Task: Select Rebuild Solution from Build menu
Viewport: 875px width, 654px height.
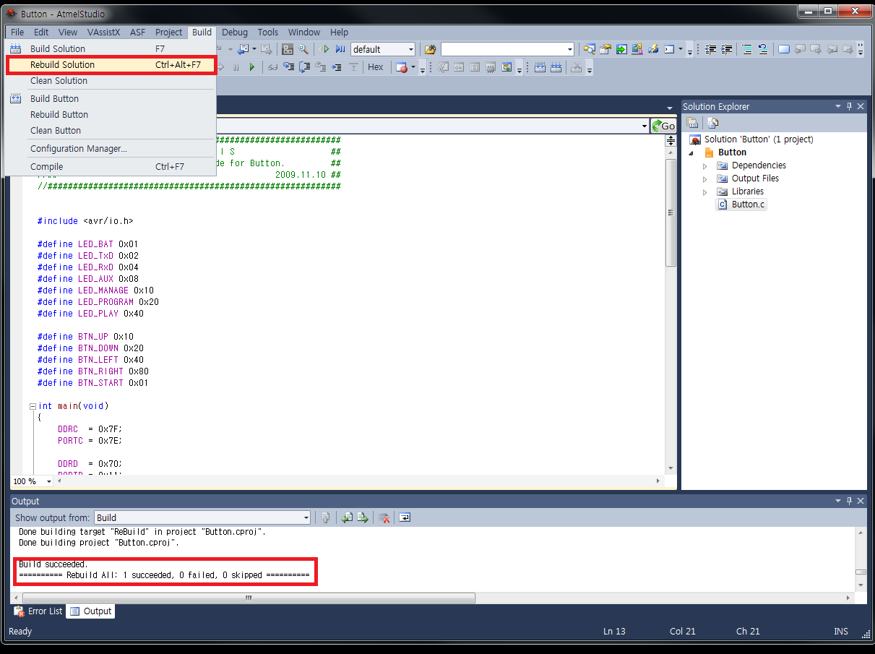Action: 62,64
